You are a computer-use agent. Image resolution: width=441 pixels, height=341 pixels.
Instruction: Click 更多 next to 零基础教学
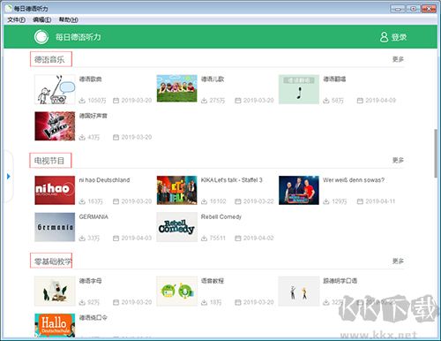[x=398, y=261]
